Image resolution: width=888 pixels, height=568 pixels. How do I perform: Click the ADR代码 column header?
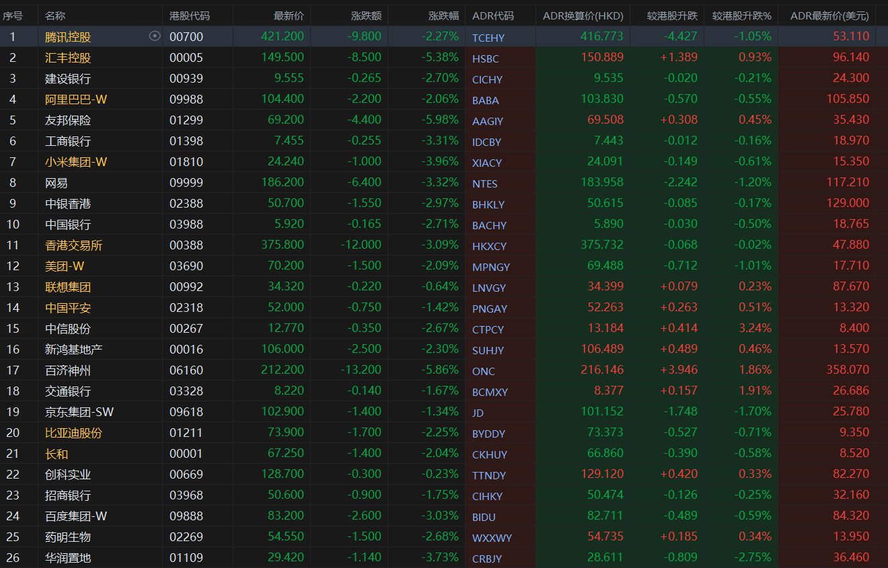coord(493,15)
